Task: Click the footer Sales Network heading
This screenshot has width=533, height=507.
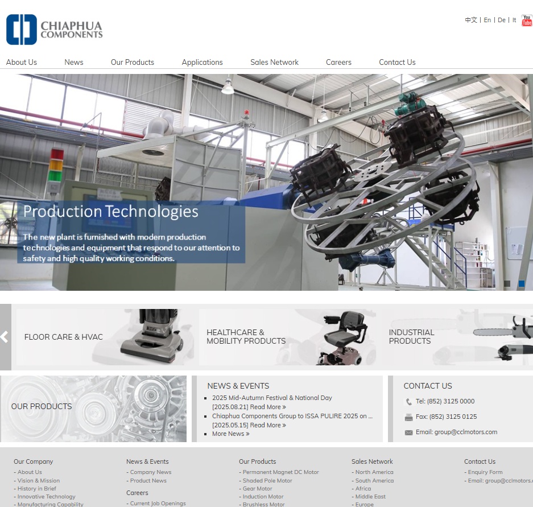Action: [x=372, y=462]
